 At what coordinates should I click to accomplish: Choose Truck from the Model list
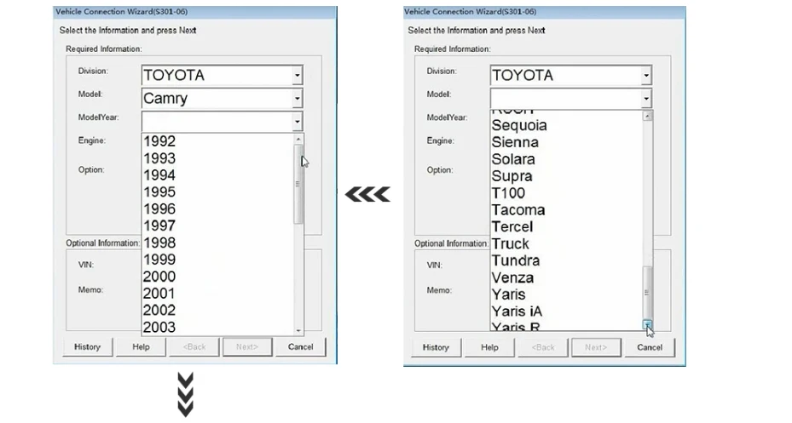click(x=566, y=243)
